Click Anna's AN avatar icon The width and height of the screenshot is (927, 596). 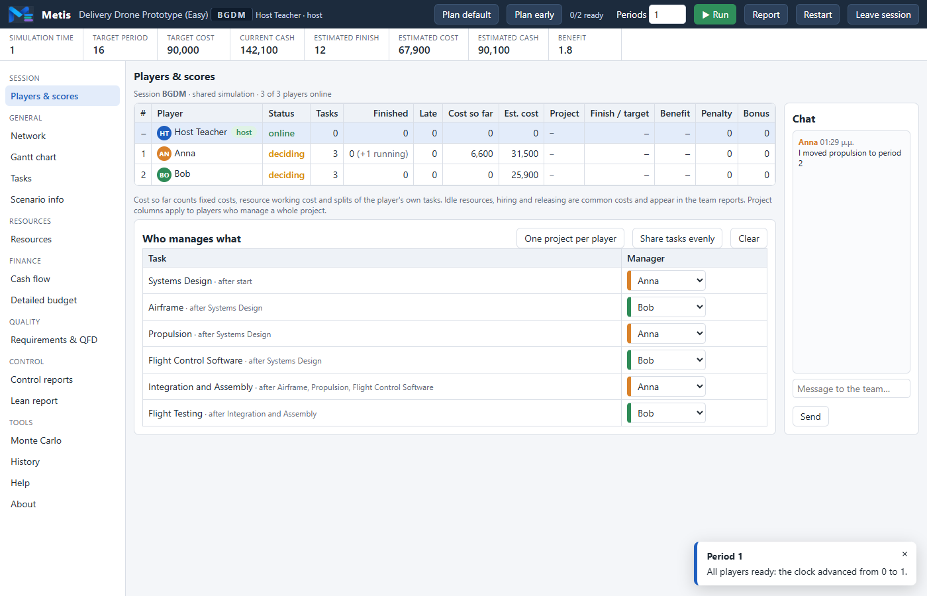tap(164, 154)
